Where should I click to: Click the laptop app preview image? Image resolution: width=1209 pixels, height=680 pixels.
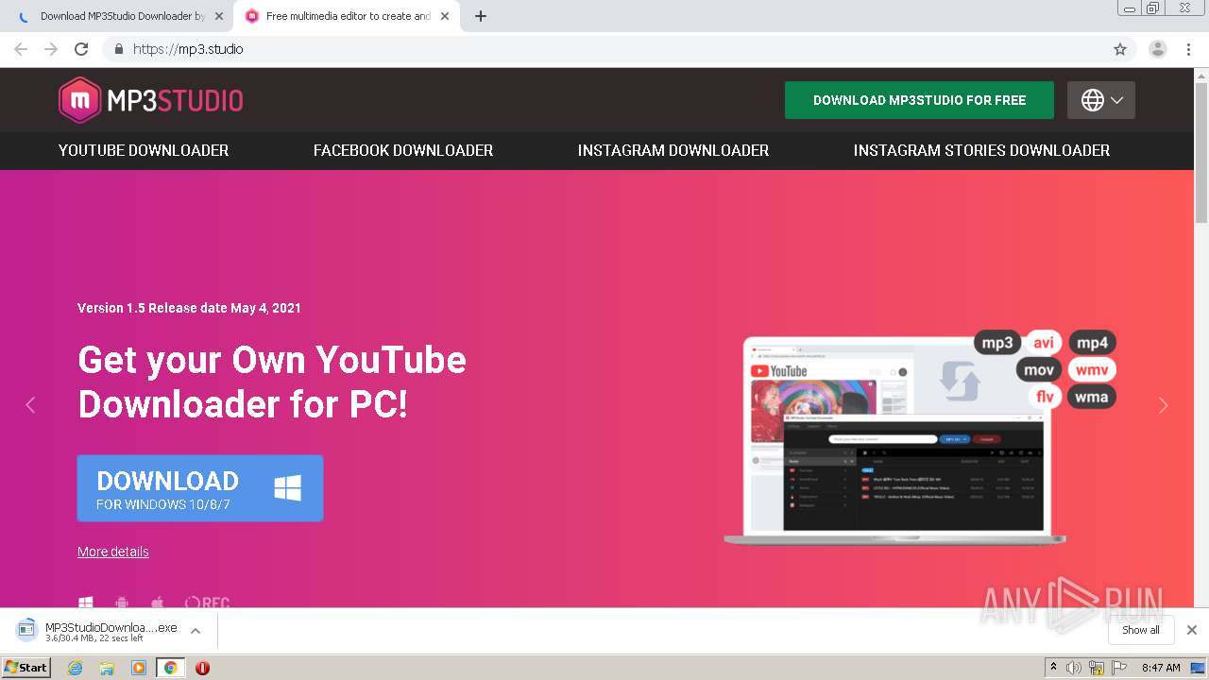[894, 441]
